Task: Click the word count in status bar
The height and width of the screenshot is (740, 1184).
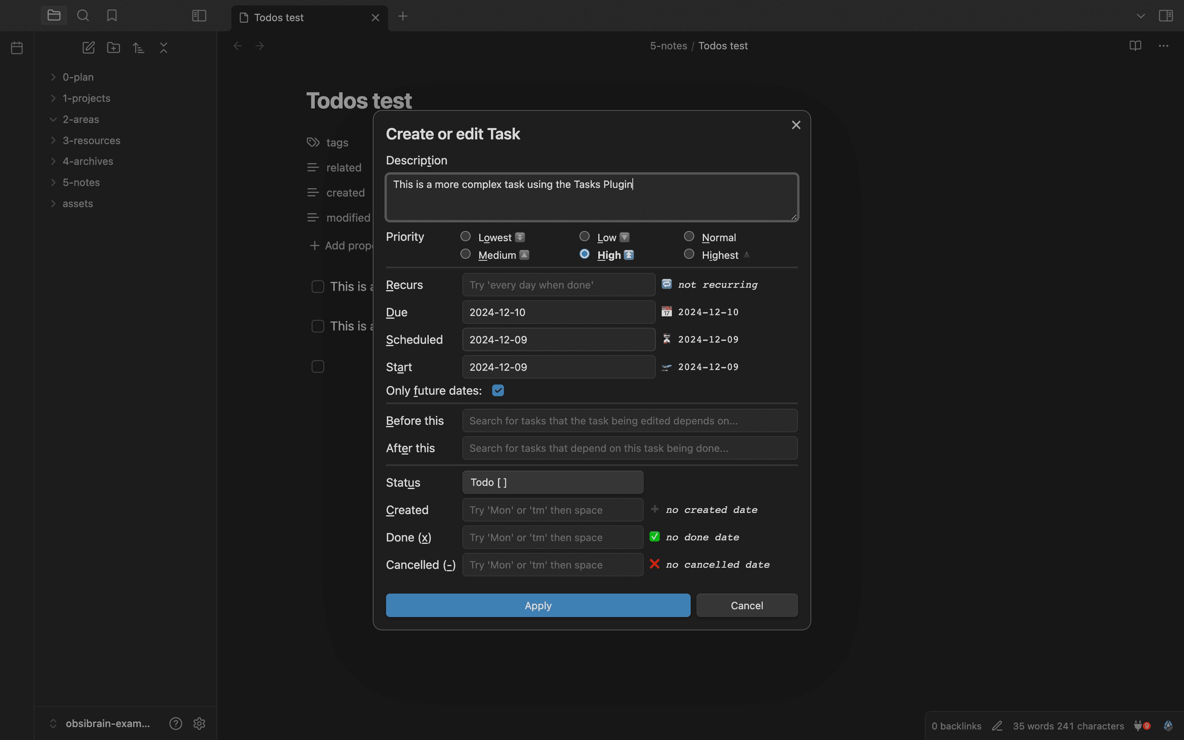Action: (x=1068, y=726)
